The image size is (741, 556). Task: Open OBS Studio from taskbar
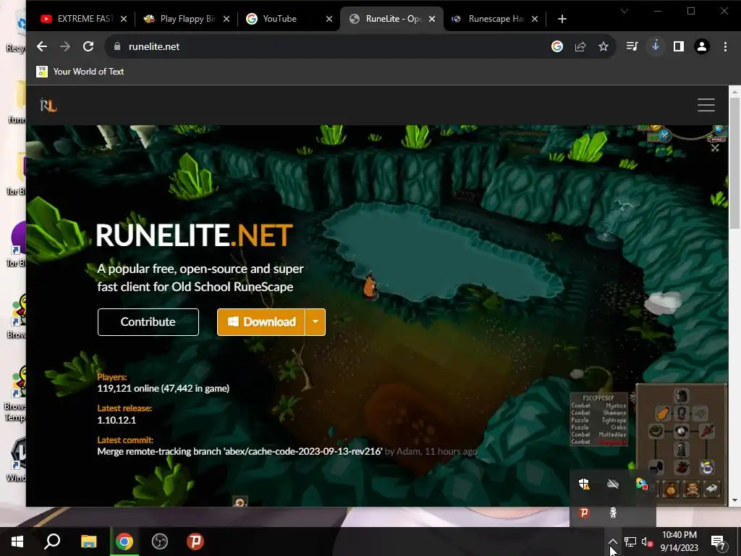pyautogui.click(x=160, y=542)
